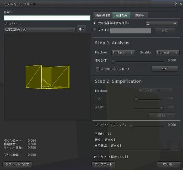Select the ファイル radio button

click(x=95, y=30)
